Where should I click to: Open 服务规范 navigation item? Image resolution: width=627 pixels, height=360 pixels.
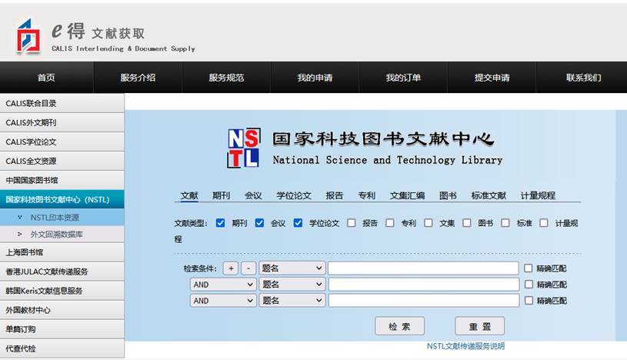pos(226,77)
